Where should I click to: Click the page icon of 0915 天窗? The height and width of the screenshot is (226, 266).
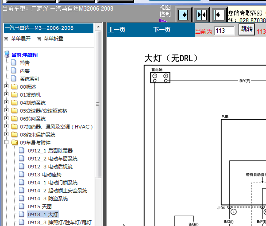[x=22, y=206]
